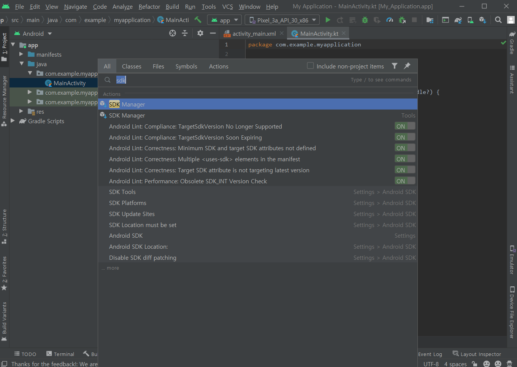Viewport: 517px width, 367px height.
Task: Toggle Target SDK not targeting latest version switch
Action: 405,170
